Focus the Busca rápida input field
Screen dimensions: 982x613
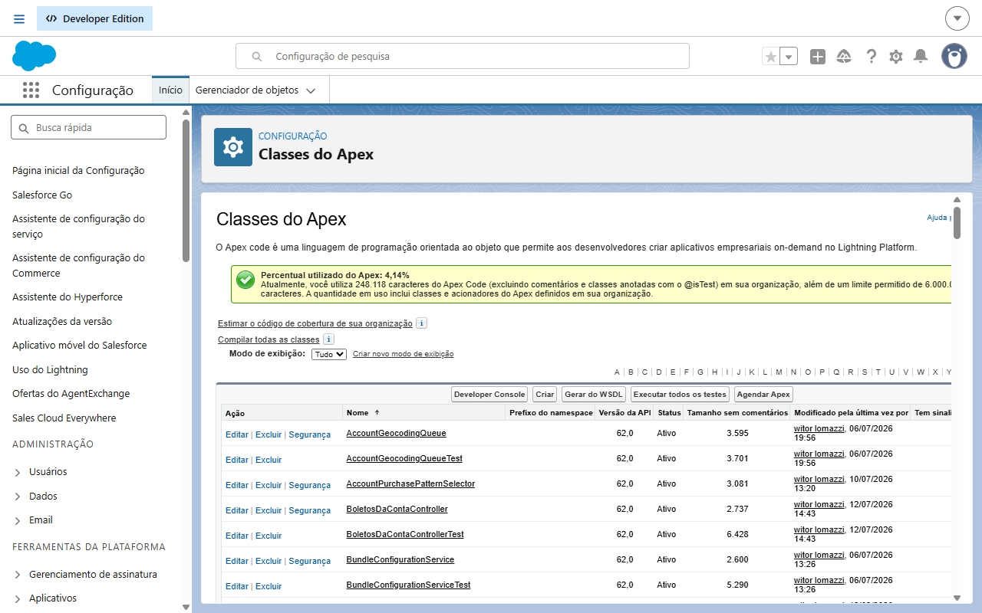point(88,127)
